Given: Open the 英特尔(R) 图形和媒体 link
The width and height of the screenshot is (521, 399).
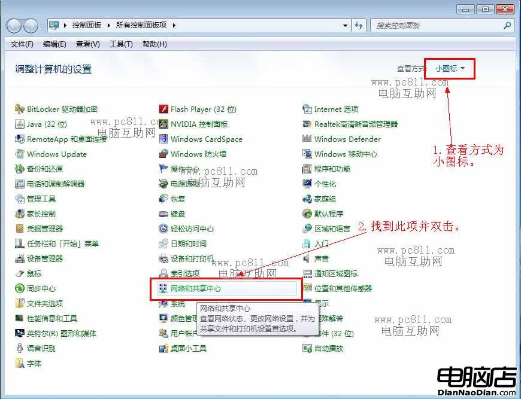Looking at the screenshot, I should 62,333.
